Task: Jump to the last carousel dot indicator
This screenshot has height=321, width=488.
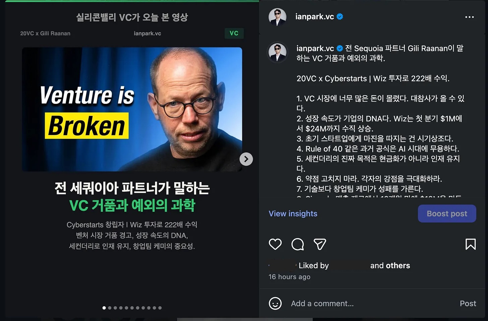Action: click(160, 308)
